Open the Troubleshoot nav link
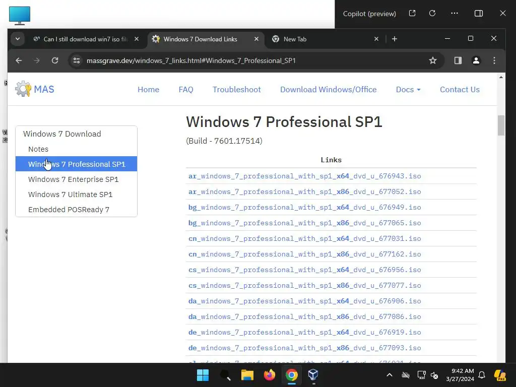 [x=237, y=90]
